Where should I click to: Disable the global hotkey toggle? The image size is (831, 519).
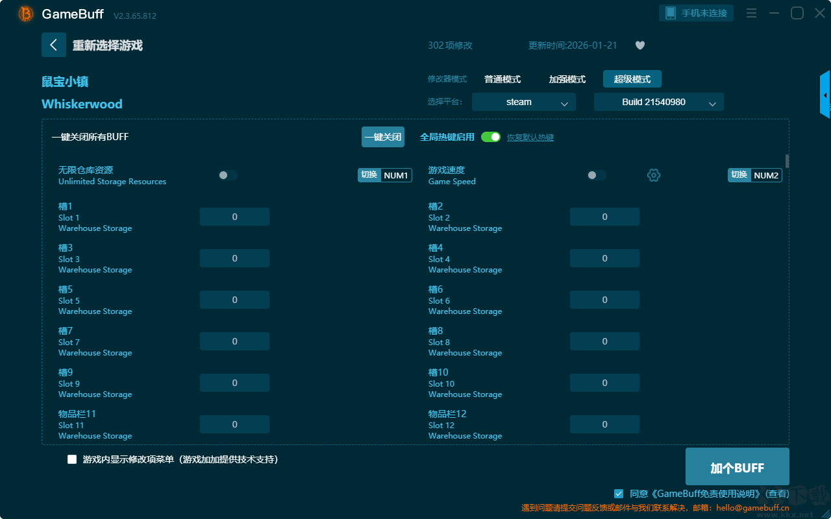pos(491,137)
